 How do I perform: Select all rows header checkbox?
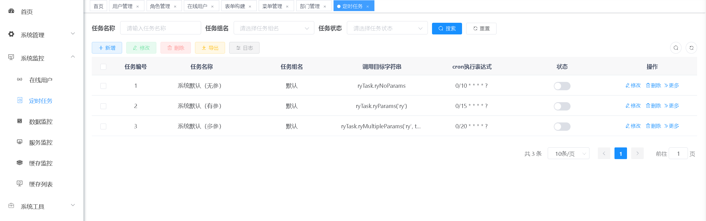[x=103, y=67]
